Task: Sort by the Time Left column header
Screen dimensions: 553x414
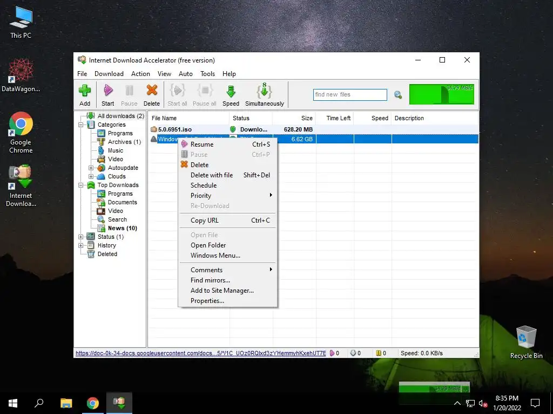Action: tap(335, 118)
